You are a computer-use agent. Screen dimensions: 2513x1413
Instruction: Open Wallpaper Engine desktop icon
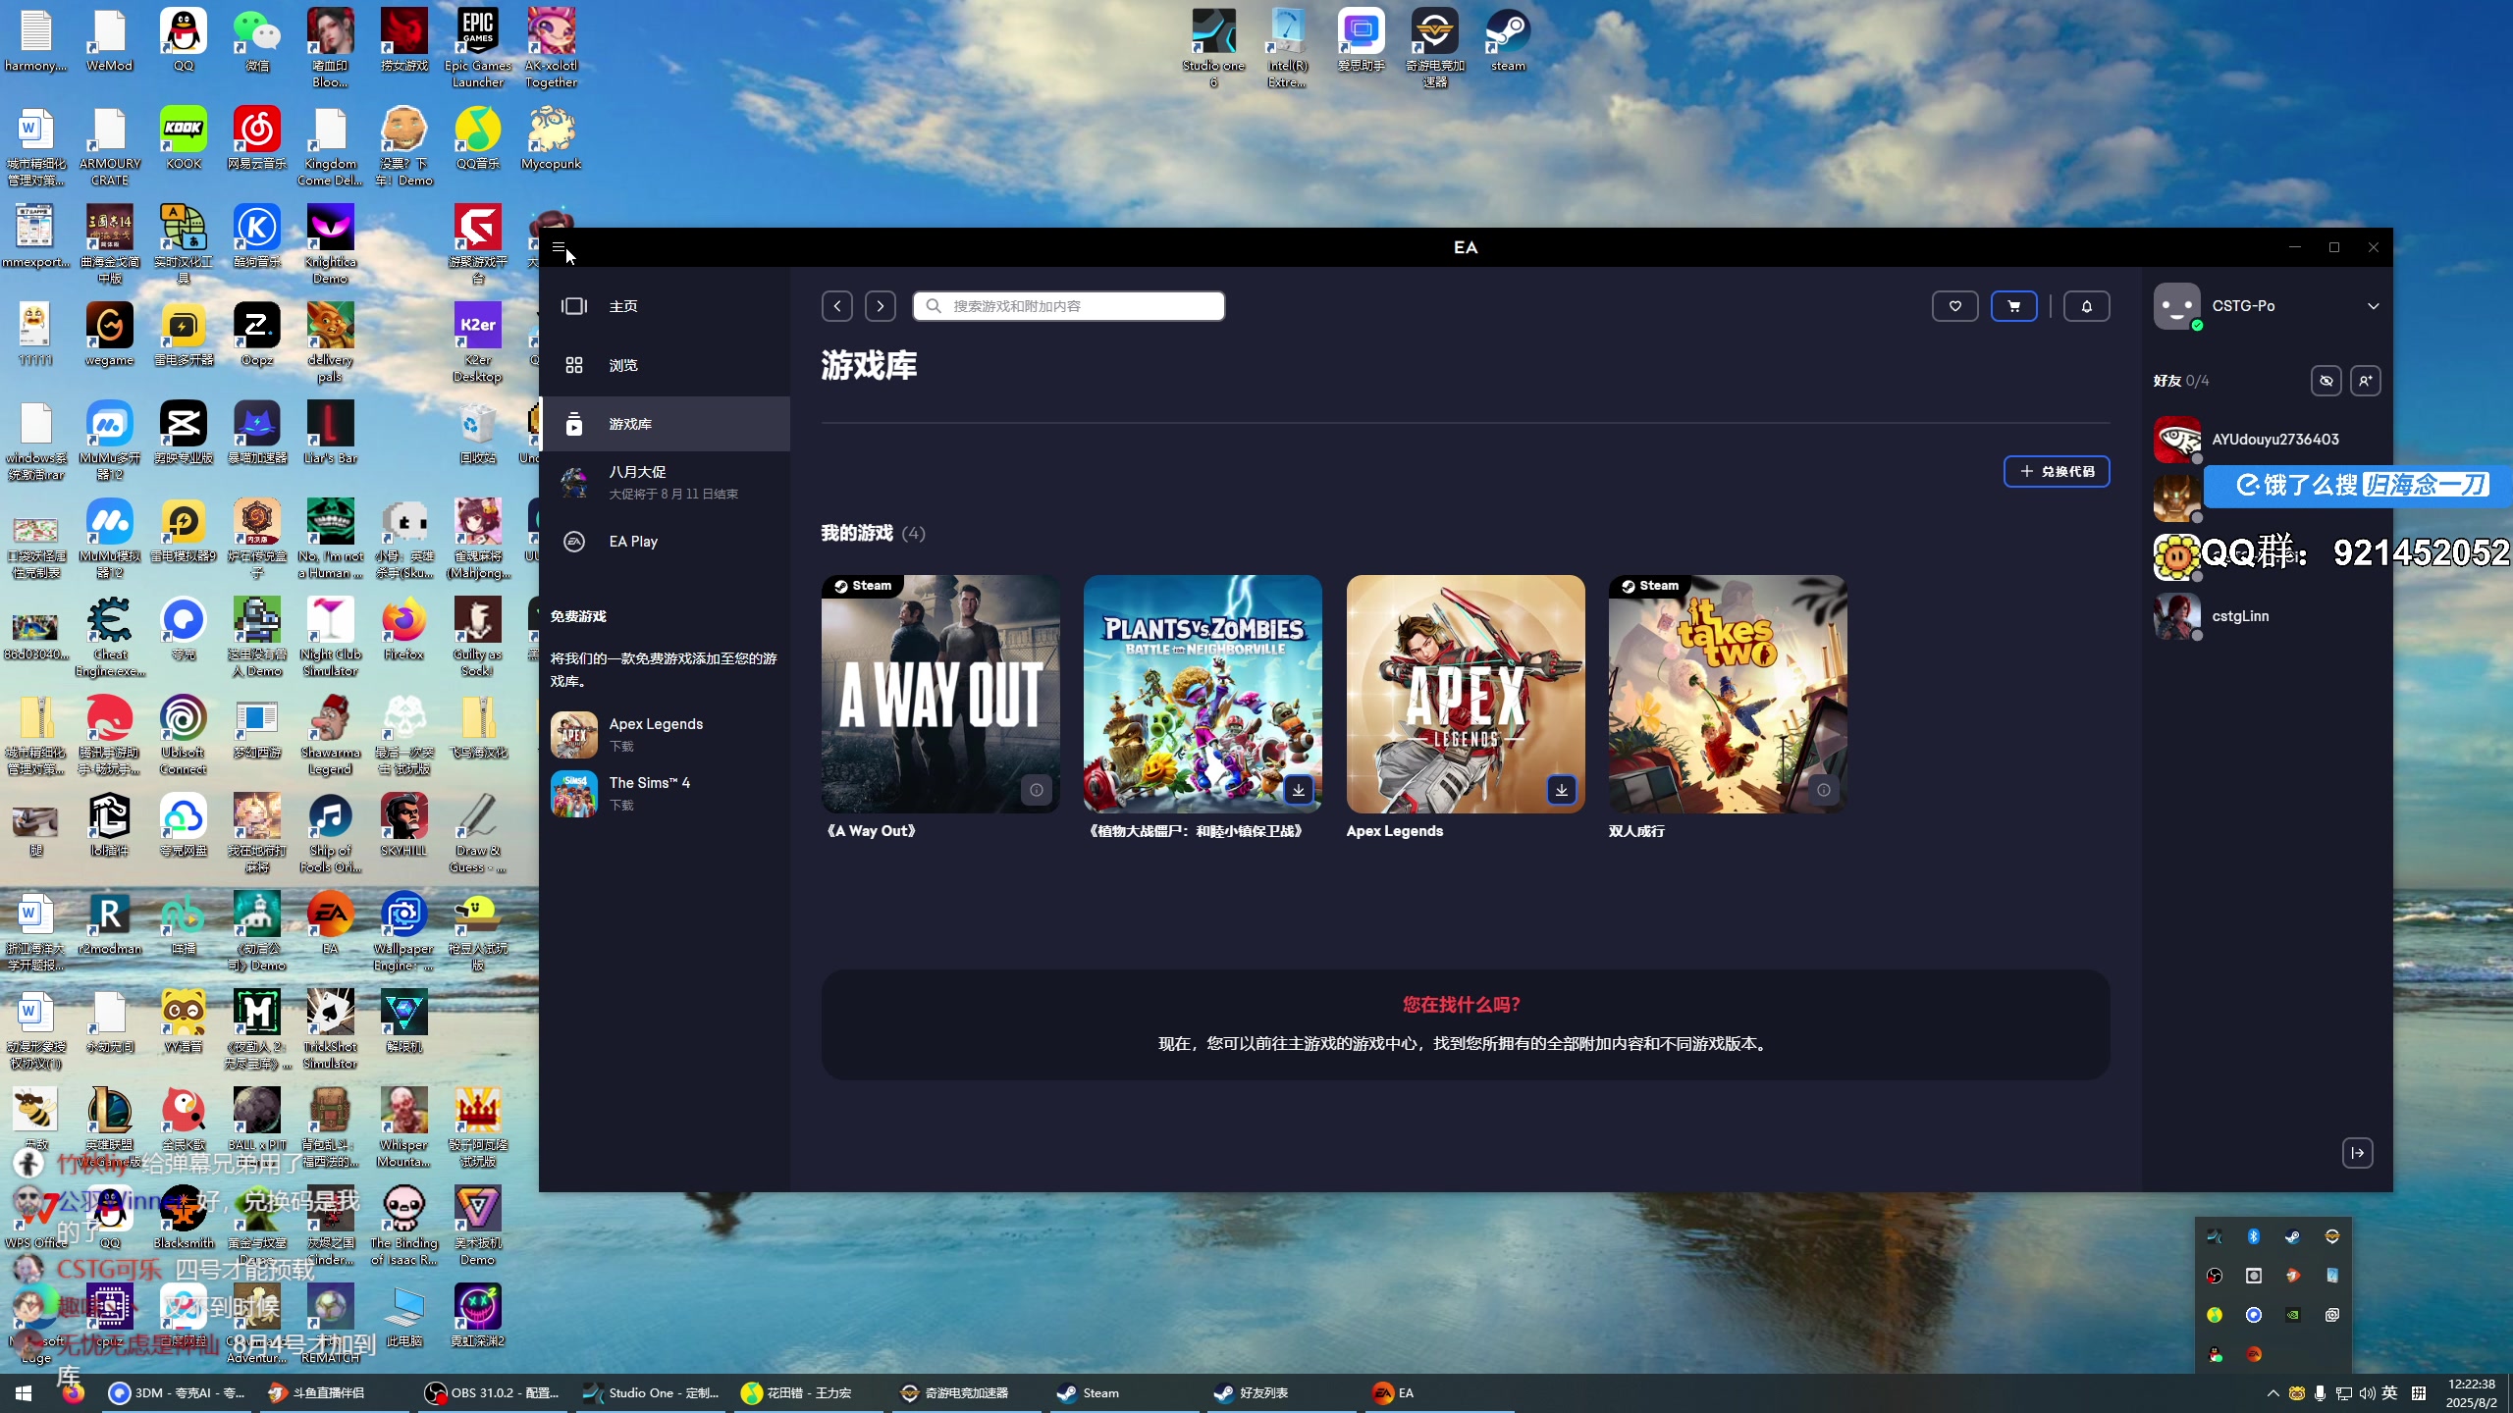pos(403,930)
